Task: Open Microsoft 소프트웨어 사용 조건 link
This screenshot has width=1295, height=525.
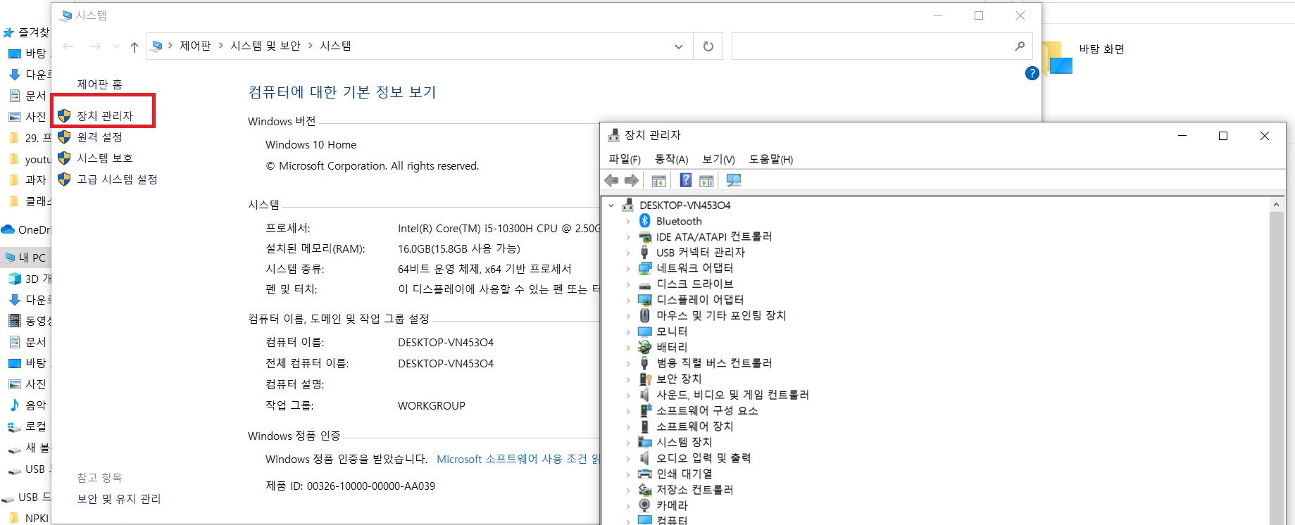Action: tap(518, 459)
